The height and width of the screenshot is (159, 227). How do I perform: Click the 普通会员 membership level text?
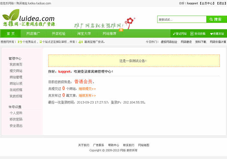(83, 82)
